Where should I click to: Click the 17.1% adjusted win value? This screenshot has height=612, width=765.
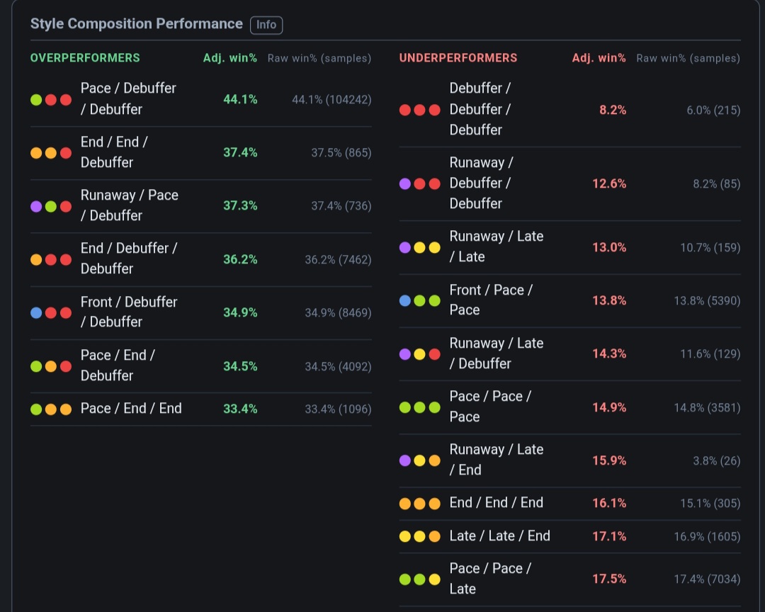pyautogui.click(x=609, y=536)
